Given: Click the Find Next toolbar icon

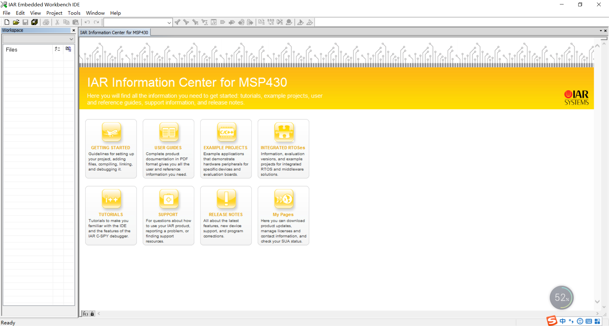Looking at the screenshot, I should [186, 22].
